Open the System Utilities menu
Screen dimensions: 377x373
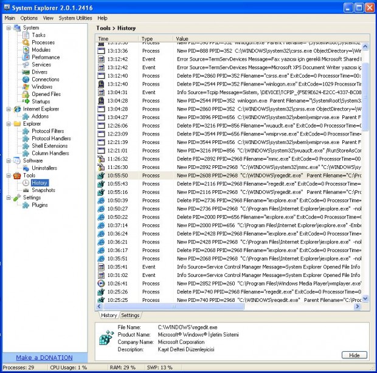pos(75,18)
